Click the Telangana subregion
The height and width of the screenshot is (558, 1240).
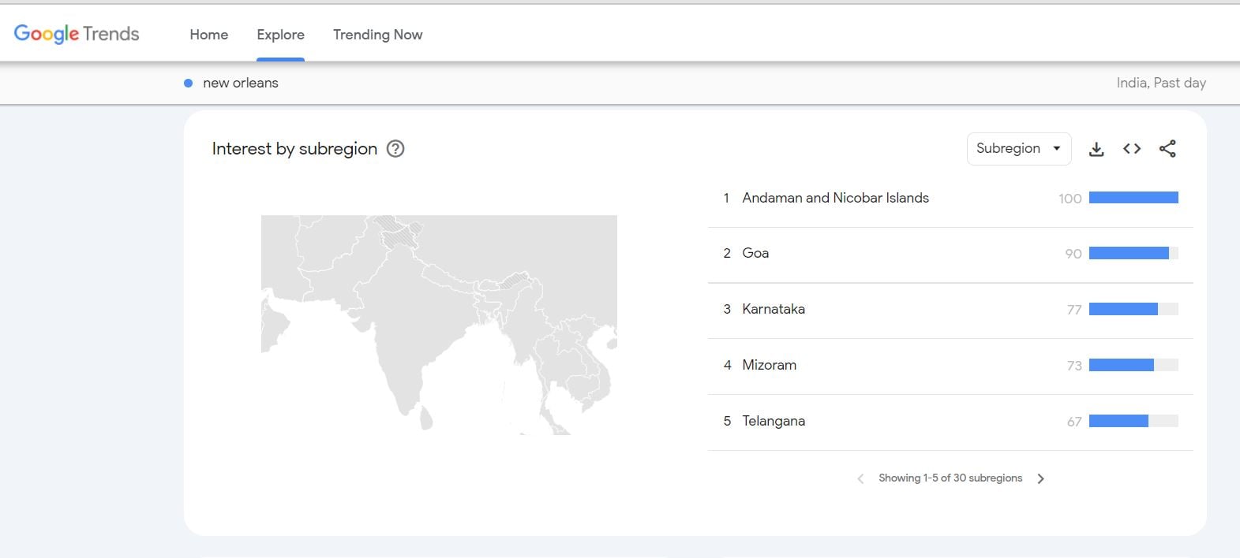point(773,421)
